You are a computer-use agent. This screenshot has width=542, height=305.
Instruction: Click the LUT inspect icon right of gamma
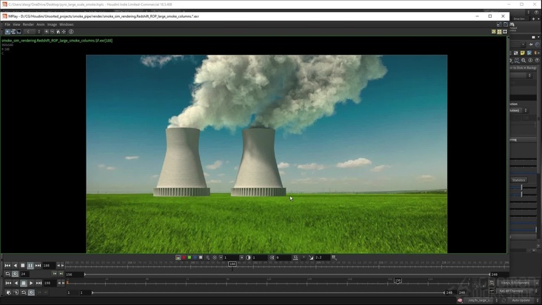pyautogui.click(x=334, y=258)
